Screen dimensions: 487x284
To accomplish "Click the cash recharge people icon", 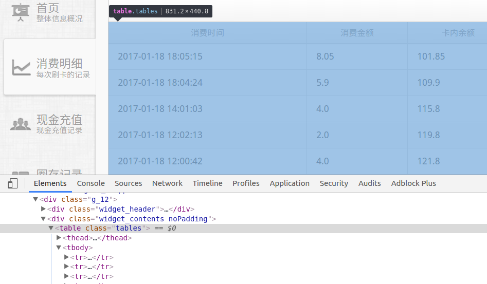I will coord(21,124).
